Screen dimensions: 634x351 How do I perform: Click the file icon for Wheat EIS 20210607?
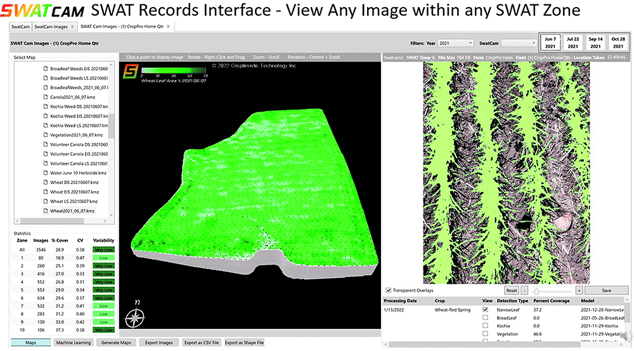(x=45, y=192)
